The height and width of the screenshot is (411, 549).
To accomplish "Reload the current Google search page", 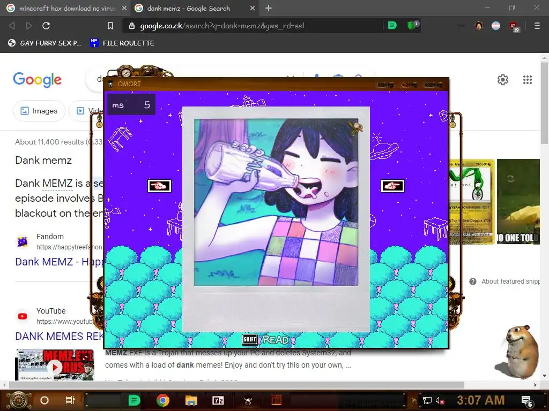I will [46, 26].
